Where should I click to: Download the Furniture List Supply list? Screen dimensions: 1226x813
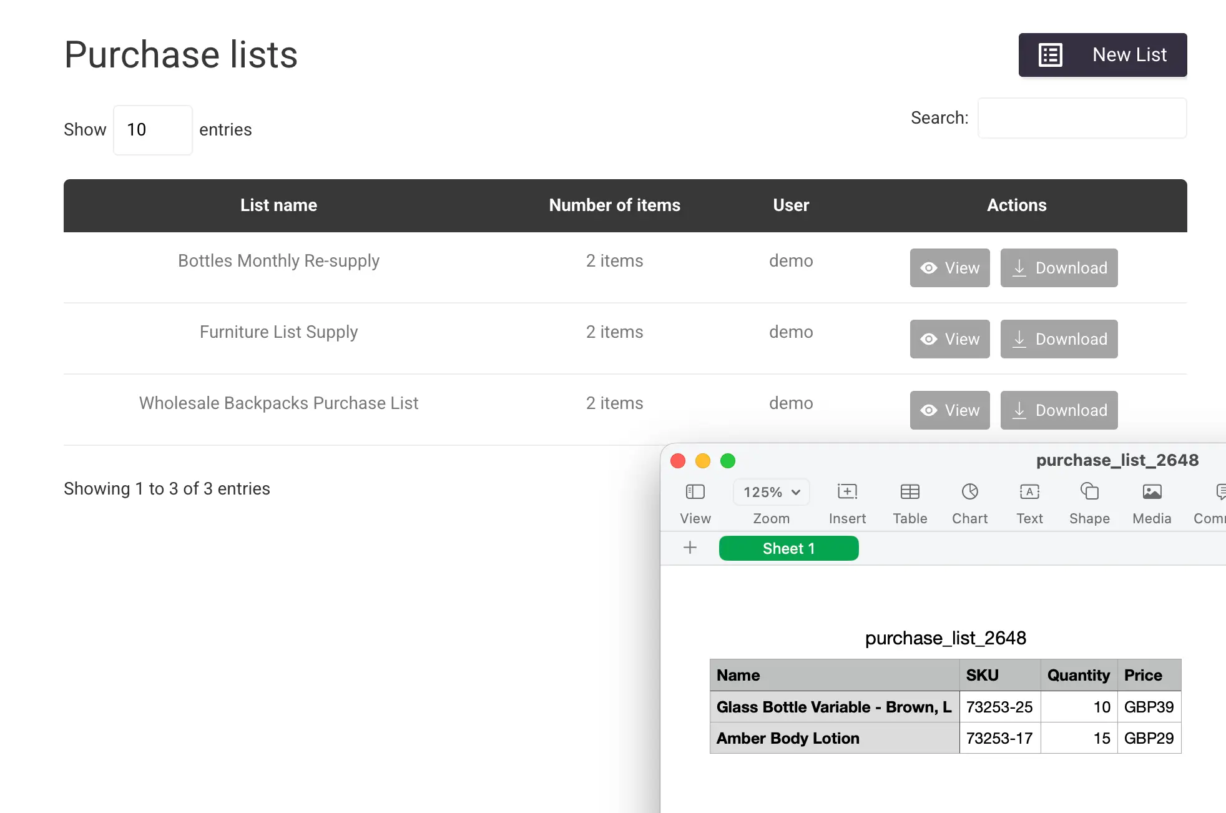pyautogui.click(x=1059, y=339)
